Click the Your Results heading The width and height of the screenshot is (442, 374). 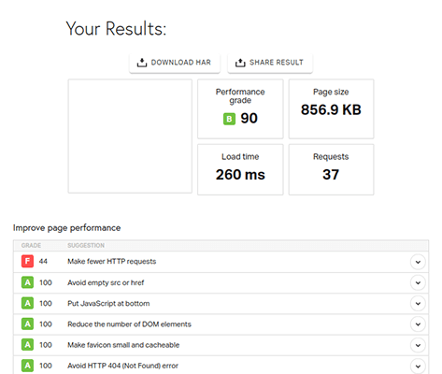[116, 29]
